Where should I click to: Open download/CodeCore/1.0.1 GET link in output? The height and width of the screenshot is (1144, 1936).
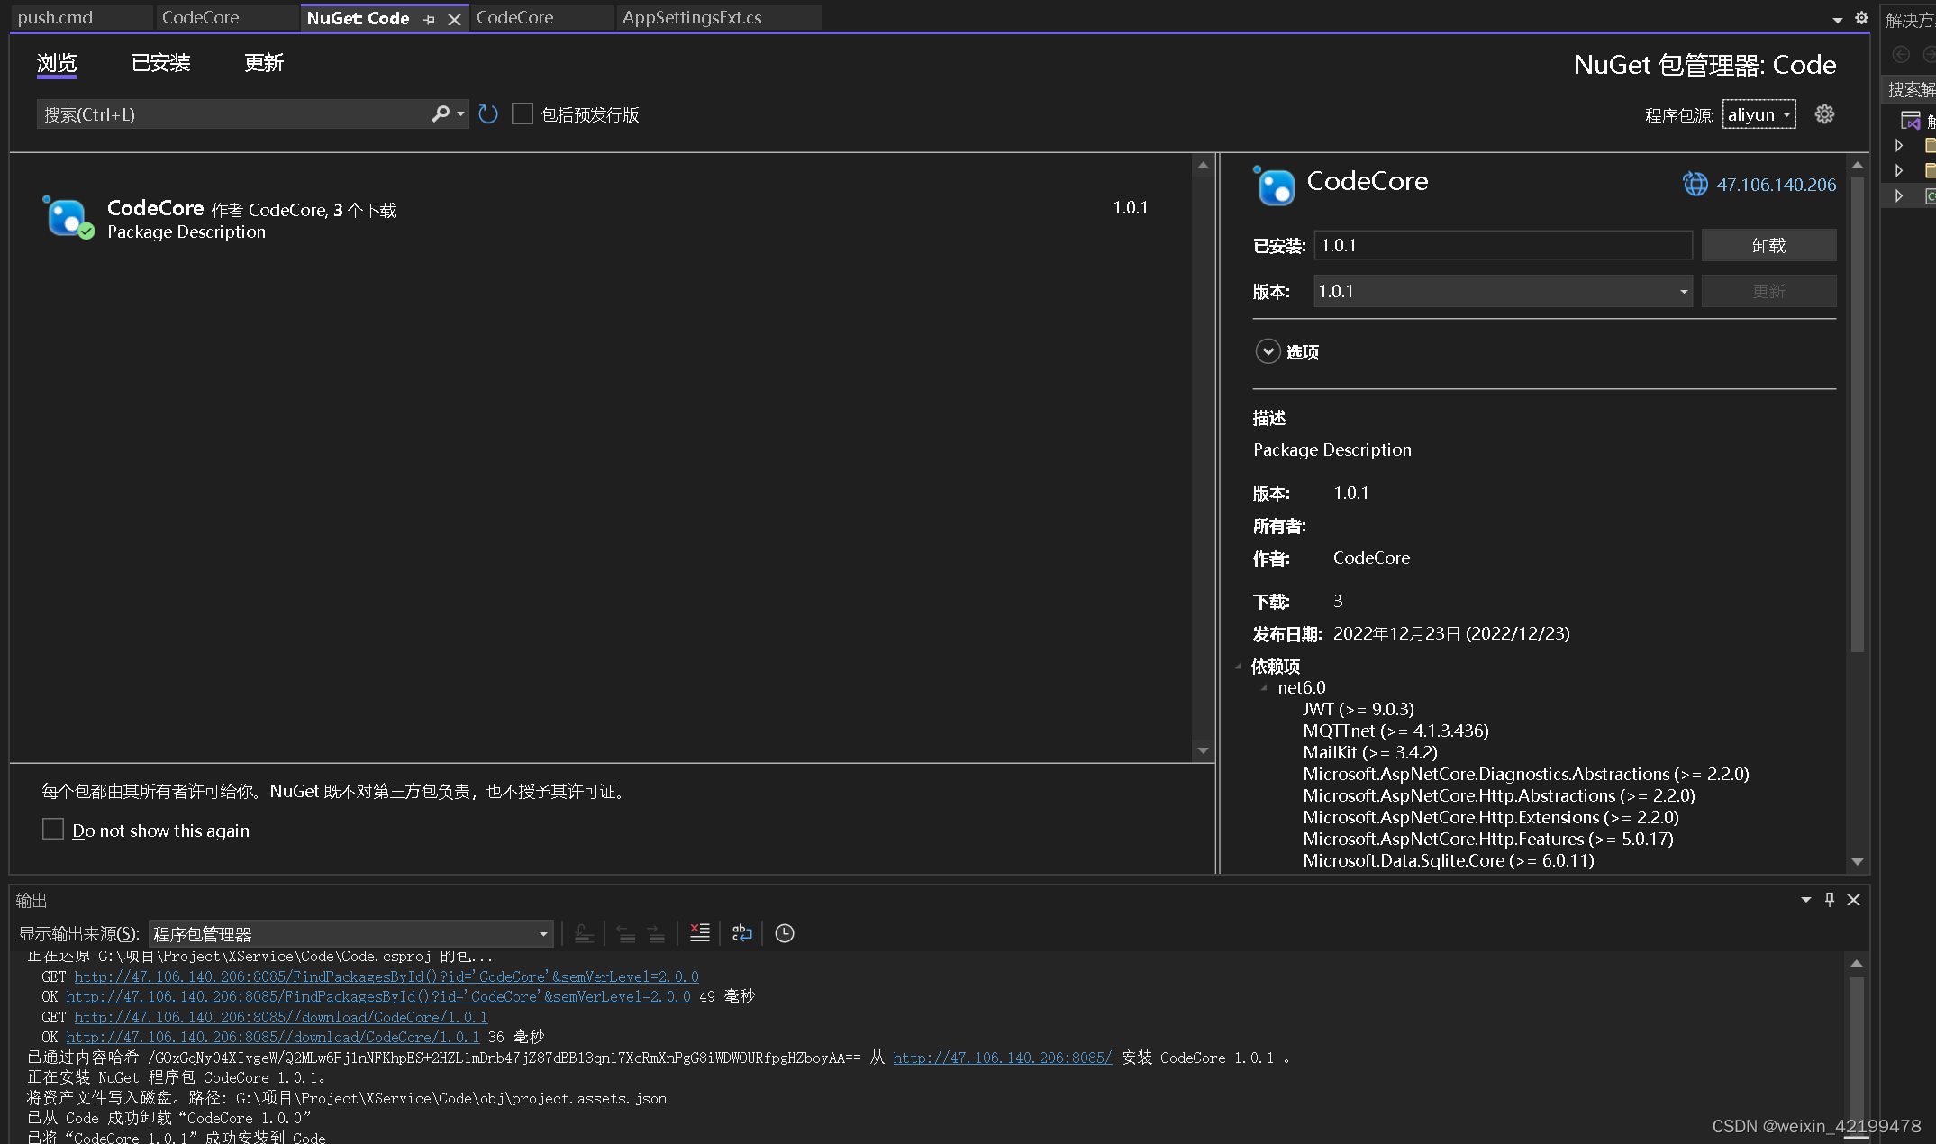(x=281, y=1017)
